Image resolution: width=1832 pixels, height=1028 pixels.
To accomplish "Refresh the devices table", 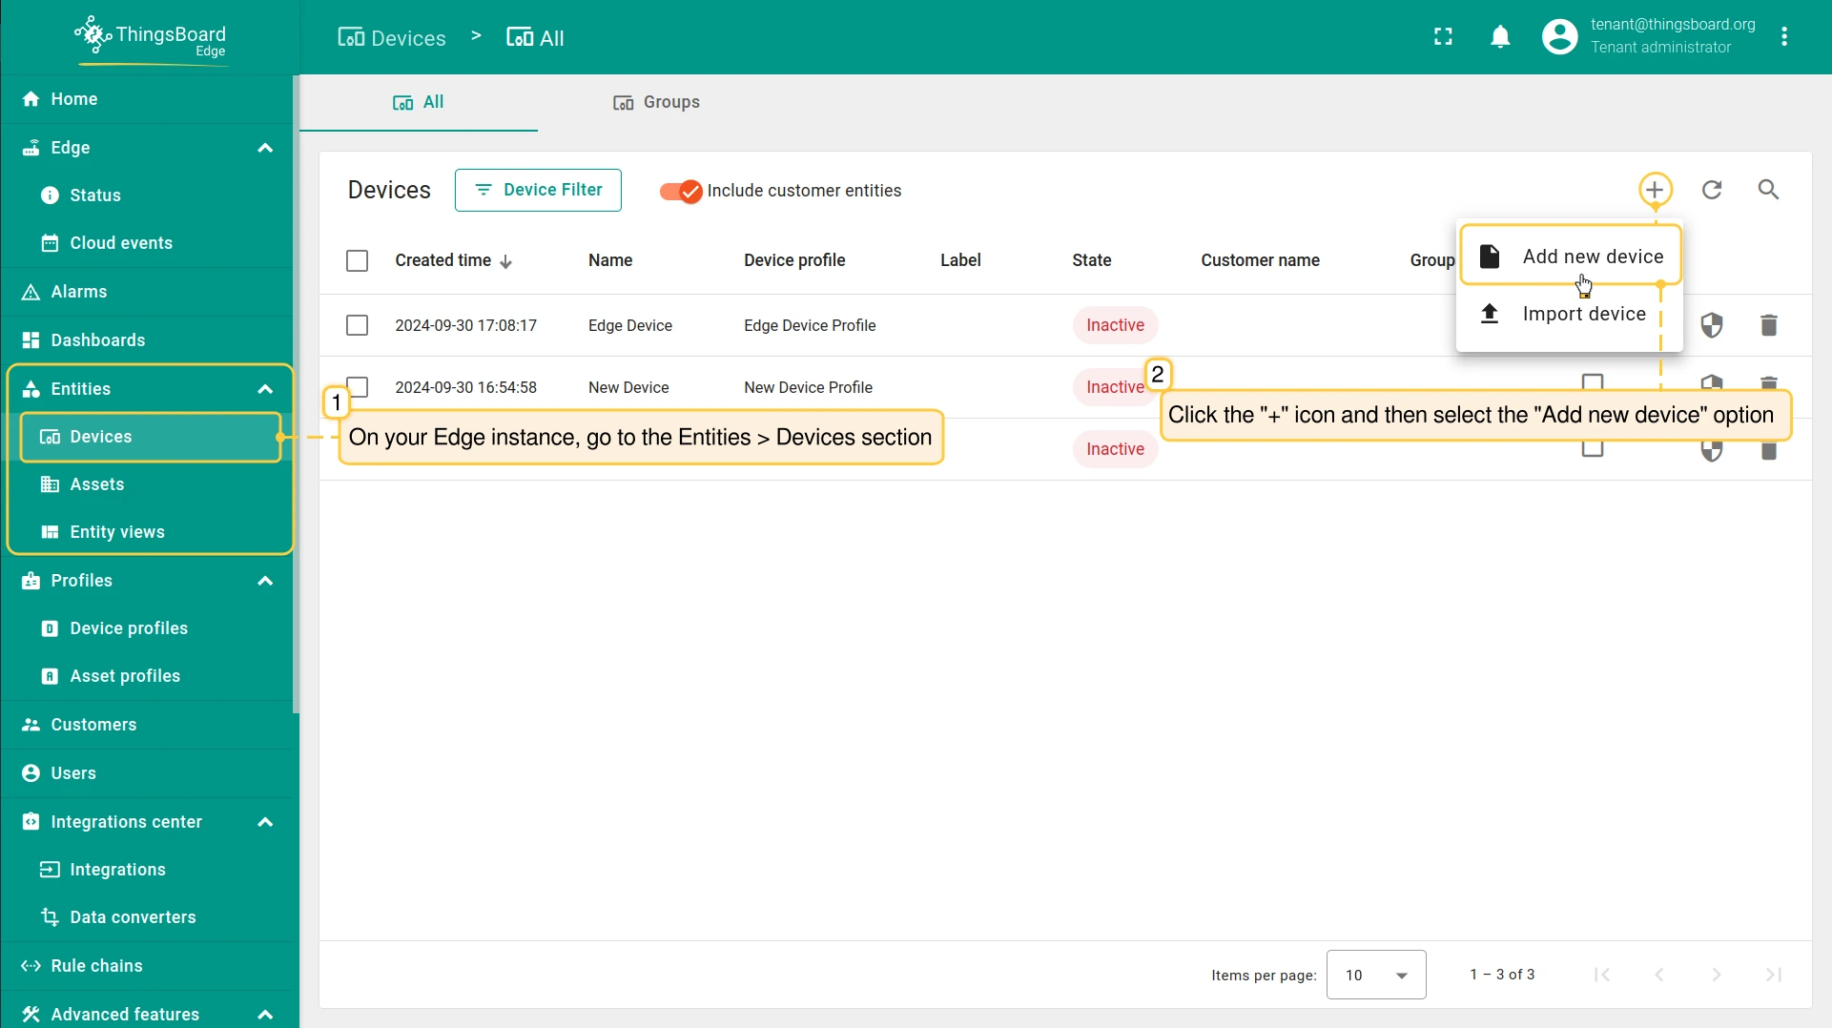I will (x=1712, y=190).
